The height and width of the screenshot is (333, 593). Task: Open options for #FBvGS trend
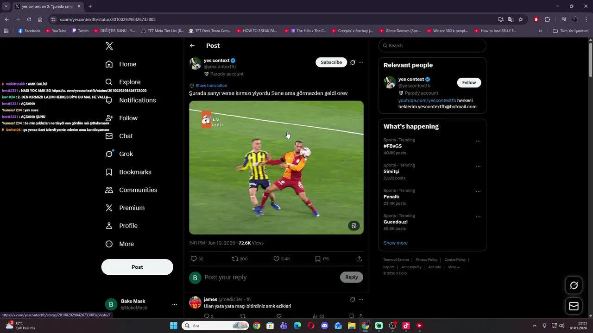[x=478, y=141]
